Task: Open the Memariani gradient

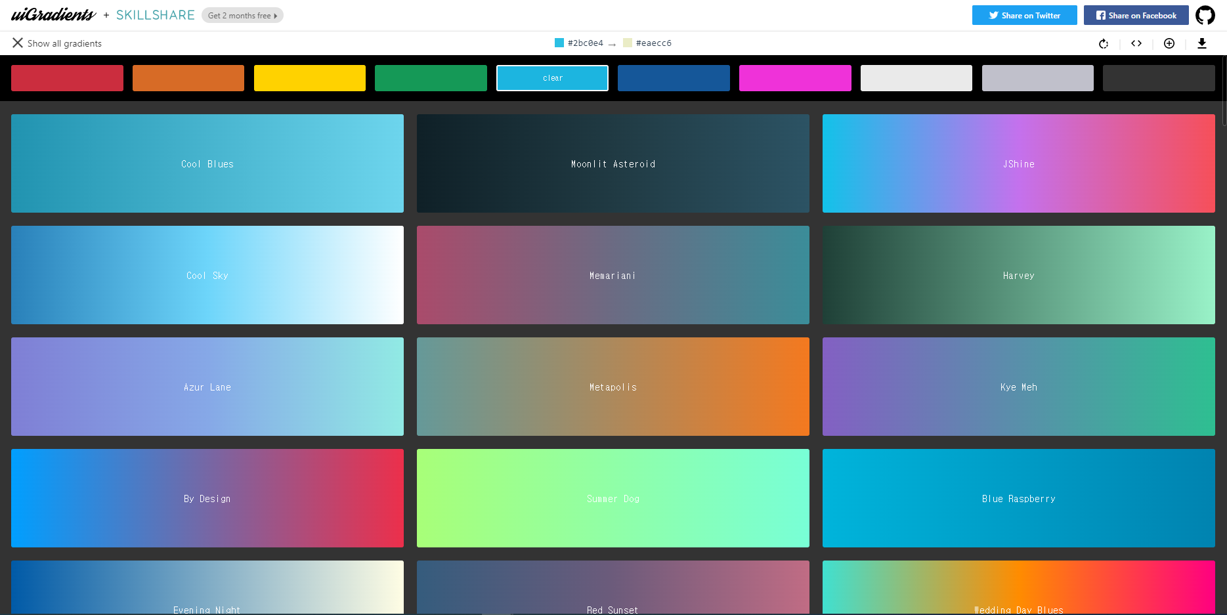Action: 613,275
